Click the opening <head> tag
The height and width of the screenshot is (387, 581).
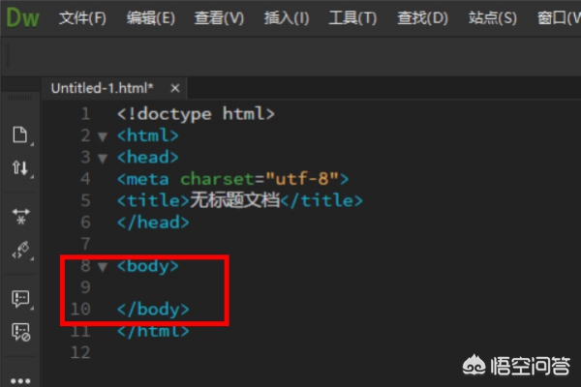[x=148, y=158]
